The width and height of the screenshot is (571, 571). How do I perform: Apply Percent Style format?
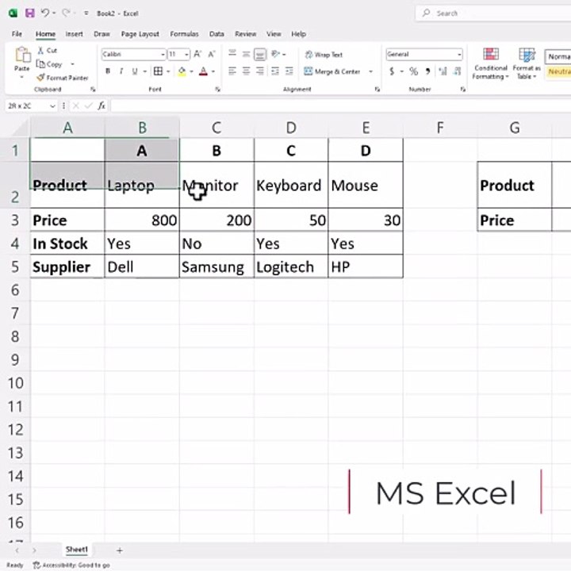pos(413,71)
